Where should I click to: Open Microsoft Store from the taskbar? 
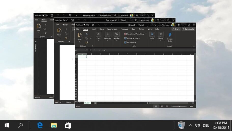68,125
